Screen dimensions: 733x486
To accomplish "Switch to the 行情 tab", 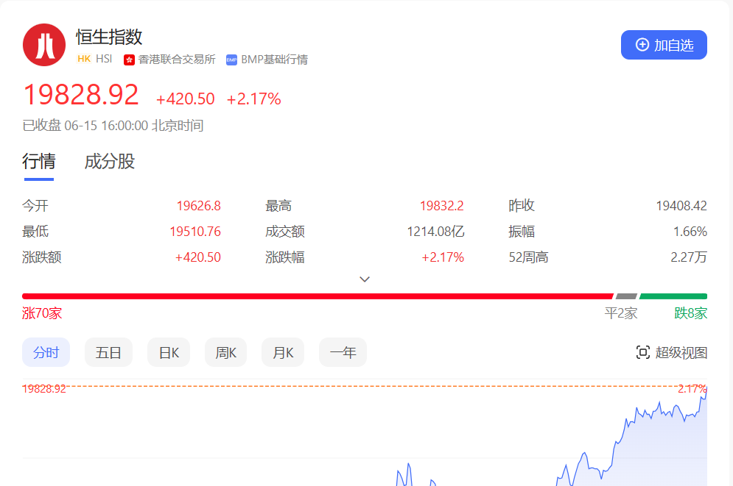I will 39,162.
